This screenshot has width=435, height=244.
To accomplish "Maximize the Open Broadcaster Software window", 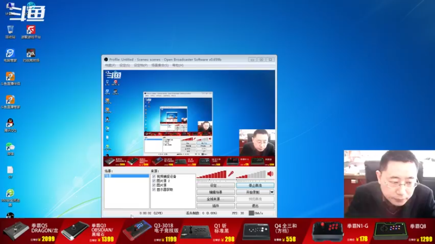I will (262, 60).
